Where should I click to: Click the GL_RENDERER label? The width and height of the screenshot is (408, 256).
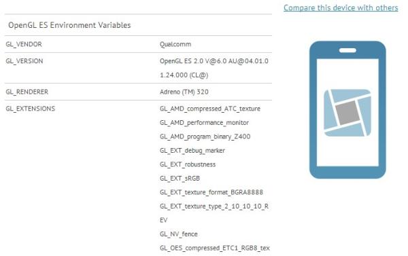click(x=27, y=92)
